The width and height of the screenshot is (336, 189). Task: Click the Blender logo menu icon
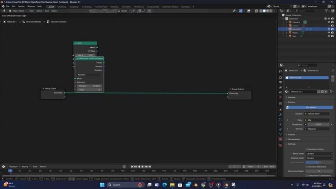(x=3, y=6)
